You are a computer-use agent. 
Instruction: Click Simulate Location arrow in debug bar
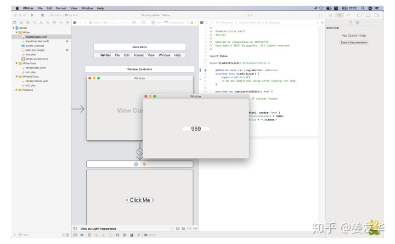(139, 235)
